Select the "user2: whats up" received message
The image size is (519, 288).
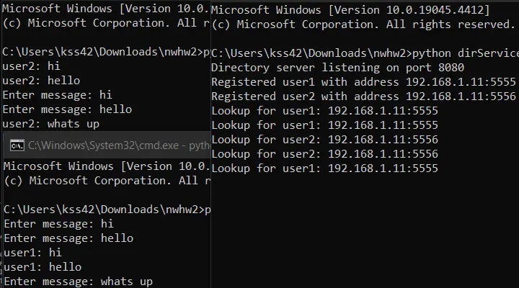click(x=50, y=124)
